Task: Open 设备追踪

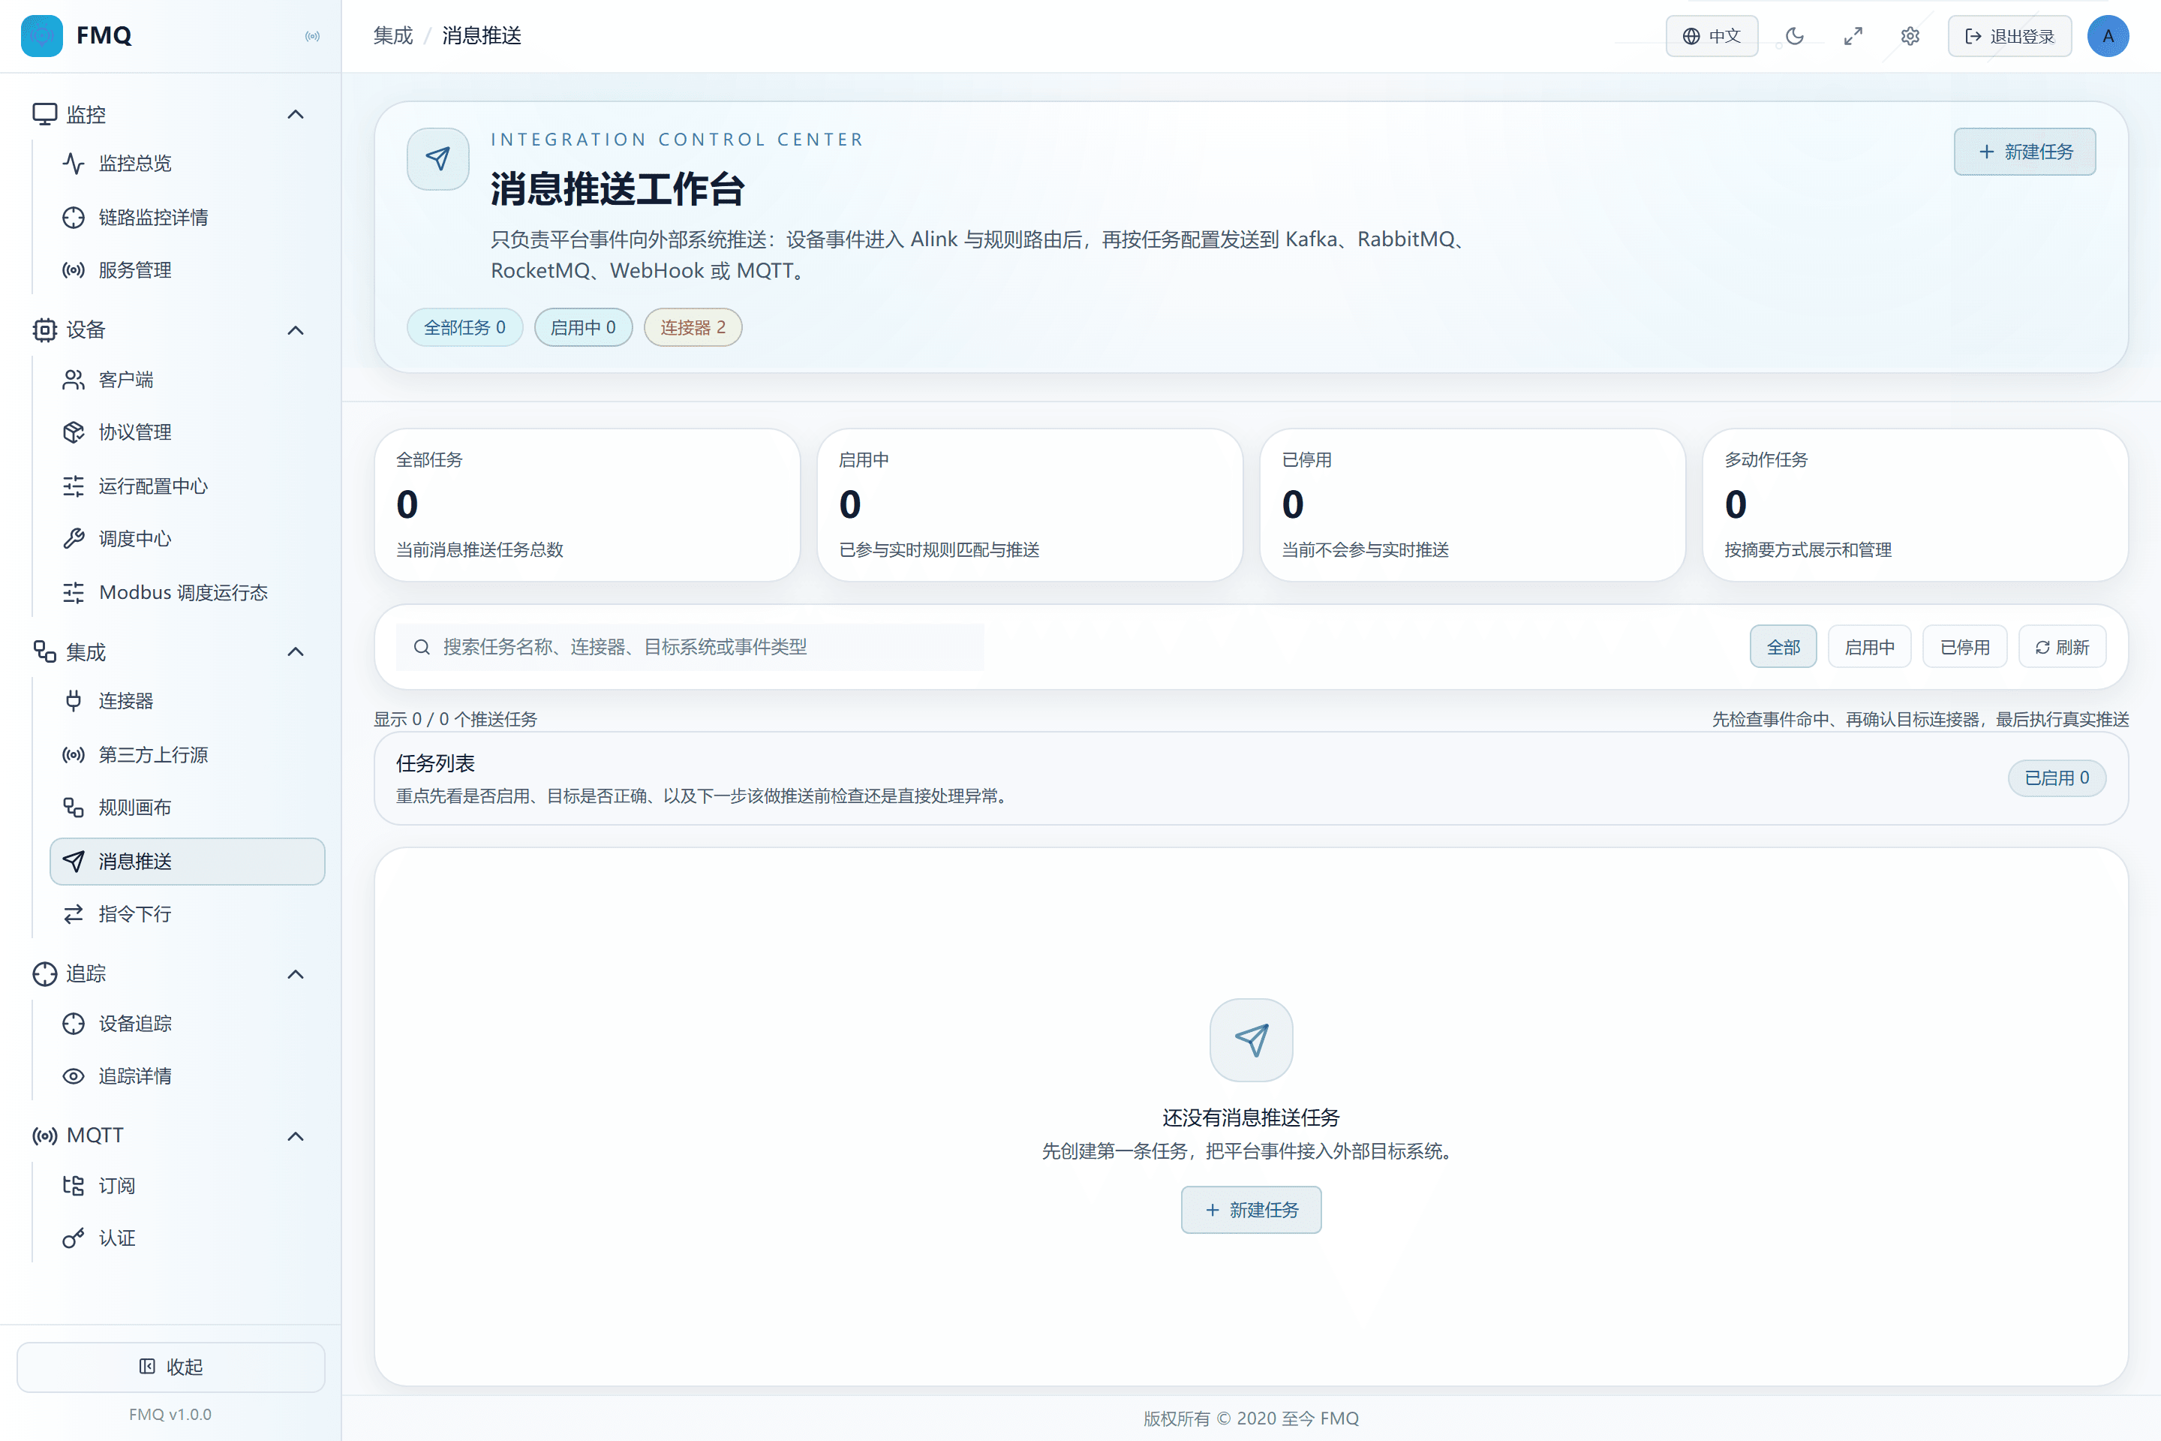Action: pyautogui.click(x=188, y=1024)
